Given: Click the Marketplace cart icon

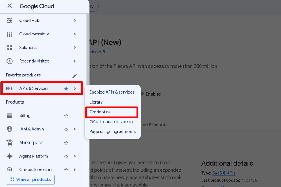Looking at the screenshot, I should click(10, 143).
